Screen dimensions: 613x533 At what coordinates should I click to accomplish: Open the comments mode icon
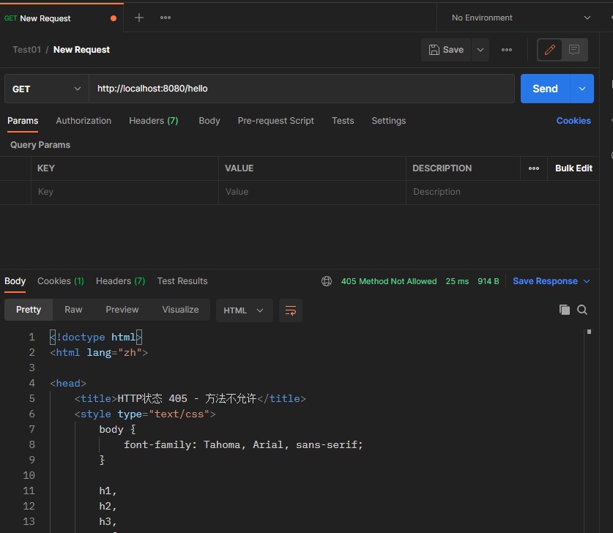[574, 50]
